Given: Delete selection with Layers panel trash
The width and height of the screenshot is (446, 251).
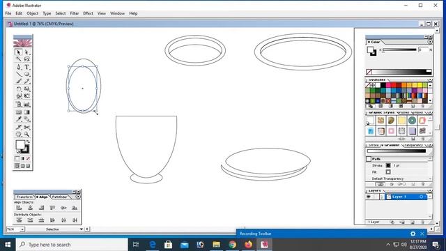Looking at the screenshot, I should coord(423,222).
